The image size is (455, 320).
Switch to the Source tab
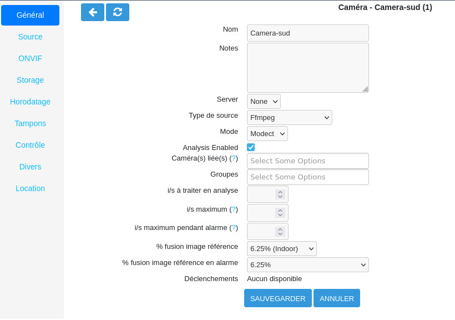click(30, 37)
